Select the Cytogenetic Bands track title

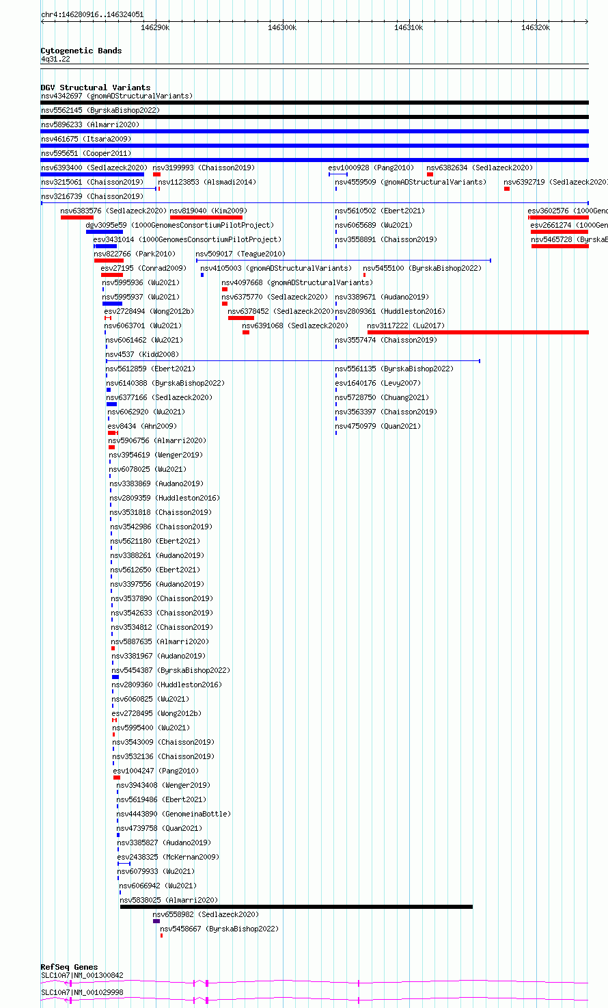81,51
